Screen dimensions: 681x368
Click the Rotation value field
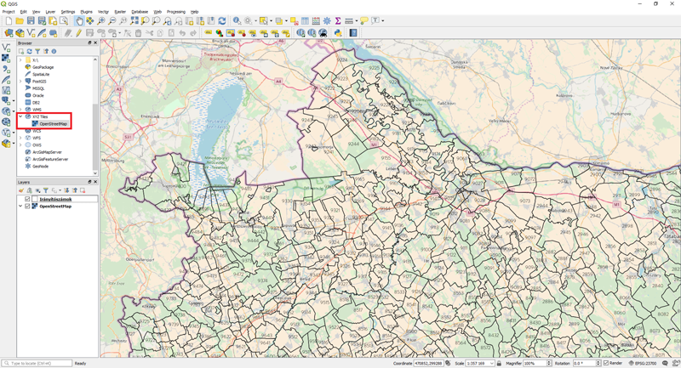pyautogui.click(x=583, y=363)
